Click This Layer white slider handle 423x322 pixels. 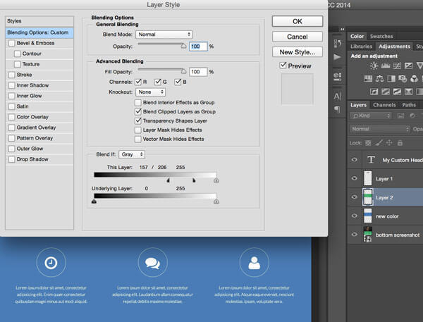pos(216,180)
